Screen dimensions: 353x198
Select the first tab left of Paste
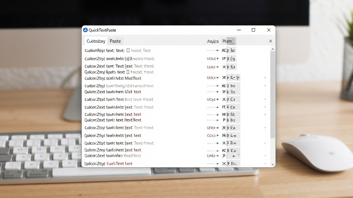[96, 41]
